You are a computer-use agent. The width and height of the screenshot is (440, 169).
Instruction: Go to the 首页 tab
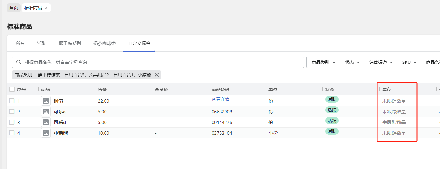tap(14, 8)
